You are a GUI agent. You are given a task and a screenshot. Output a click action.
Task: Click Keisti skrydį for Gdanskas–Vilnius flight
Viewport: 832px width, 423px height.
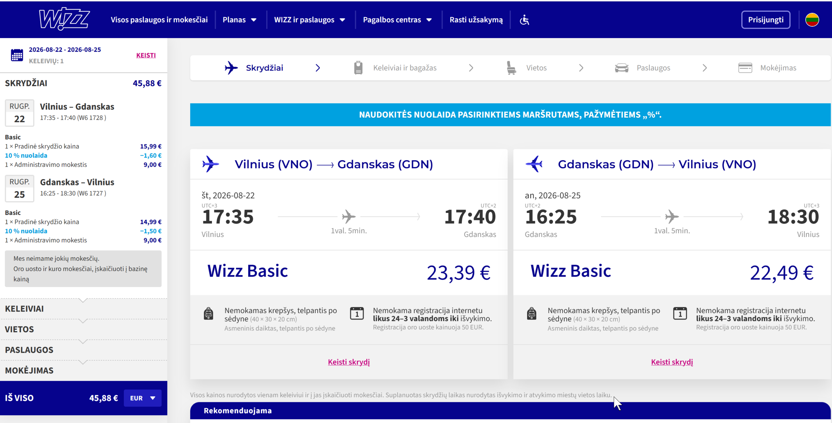[x=672, y=362]
